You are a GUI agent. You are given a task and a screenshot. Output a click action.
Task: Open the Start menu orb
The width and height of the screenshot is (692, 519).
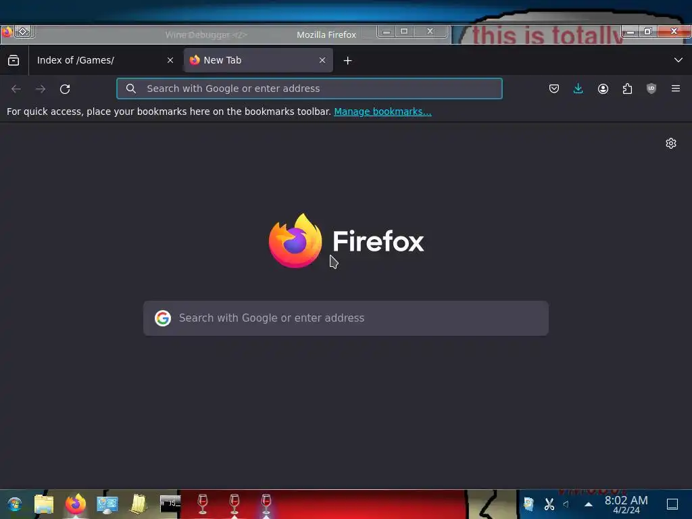pos(15,504)
